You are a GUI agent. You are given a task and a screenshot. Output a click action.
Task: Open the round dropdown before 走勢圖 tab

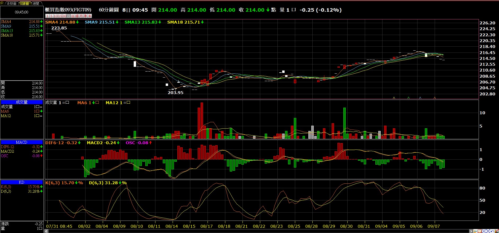coord(2,3)
